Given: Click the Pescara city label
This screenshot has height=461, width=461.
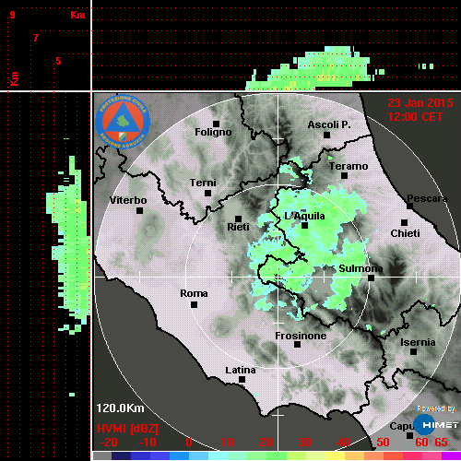Looking at the screenshot, I should tap(427, 198).
